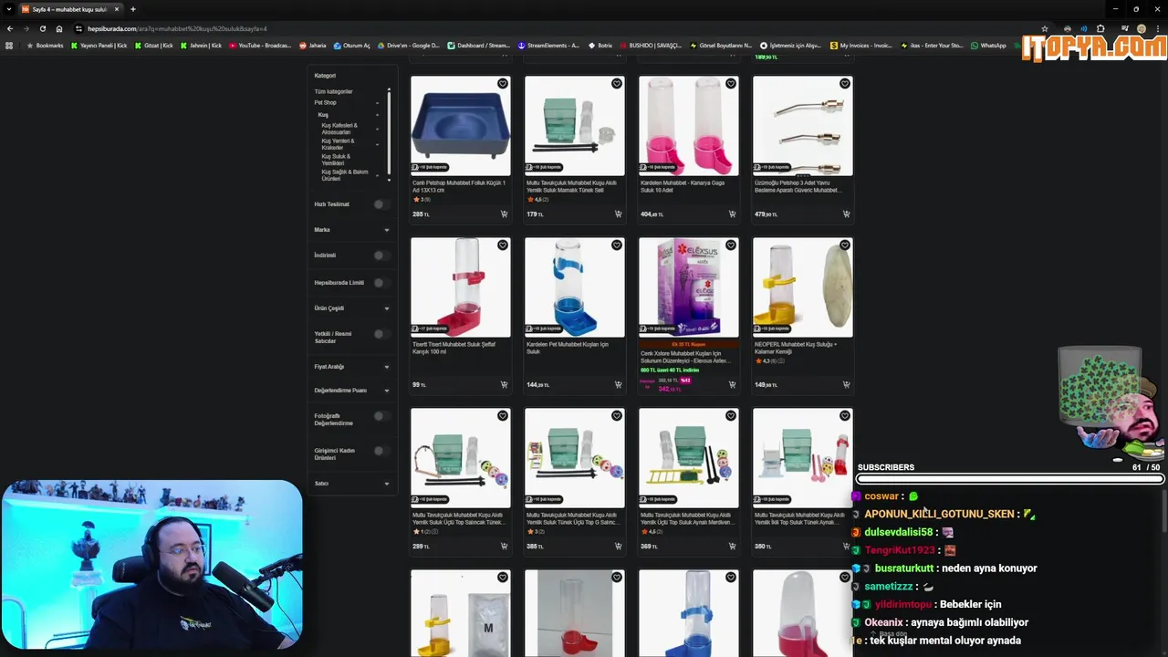Collapse the Kuş category arrow
This screenshot has height=657, width=1168.
(377, 115)
